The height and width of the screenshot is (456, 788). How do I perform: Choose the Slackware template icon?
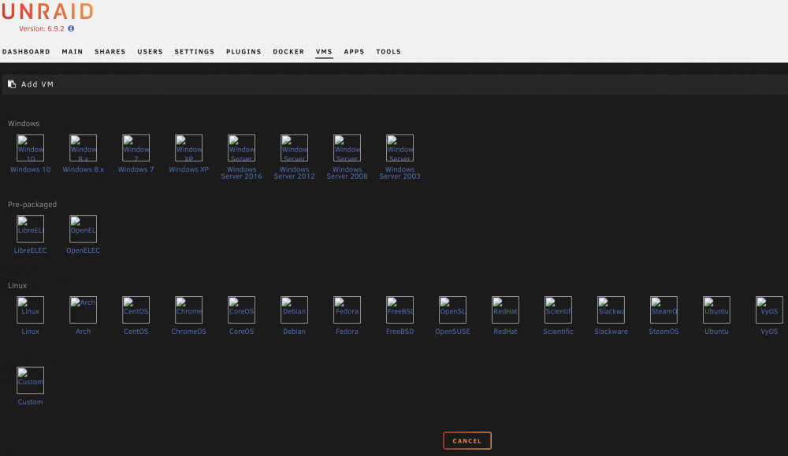pyautogui.click(x=611, y=310)
